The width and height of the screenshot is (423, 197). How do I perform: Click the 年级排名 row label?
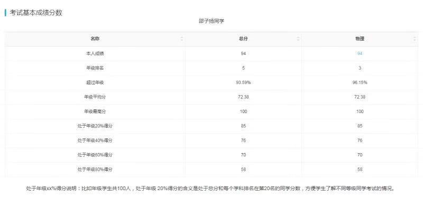coord(95,68)
